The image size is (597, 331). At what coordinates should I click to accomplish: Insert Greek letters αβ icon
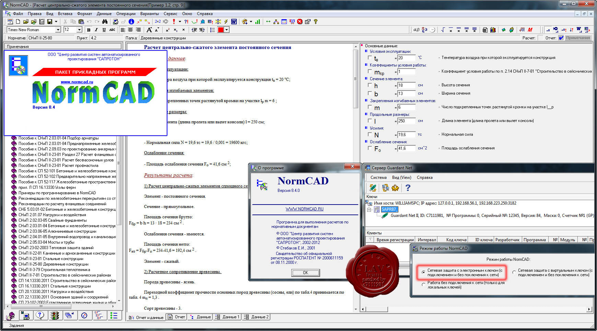[416, 30]
